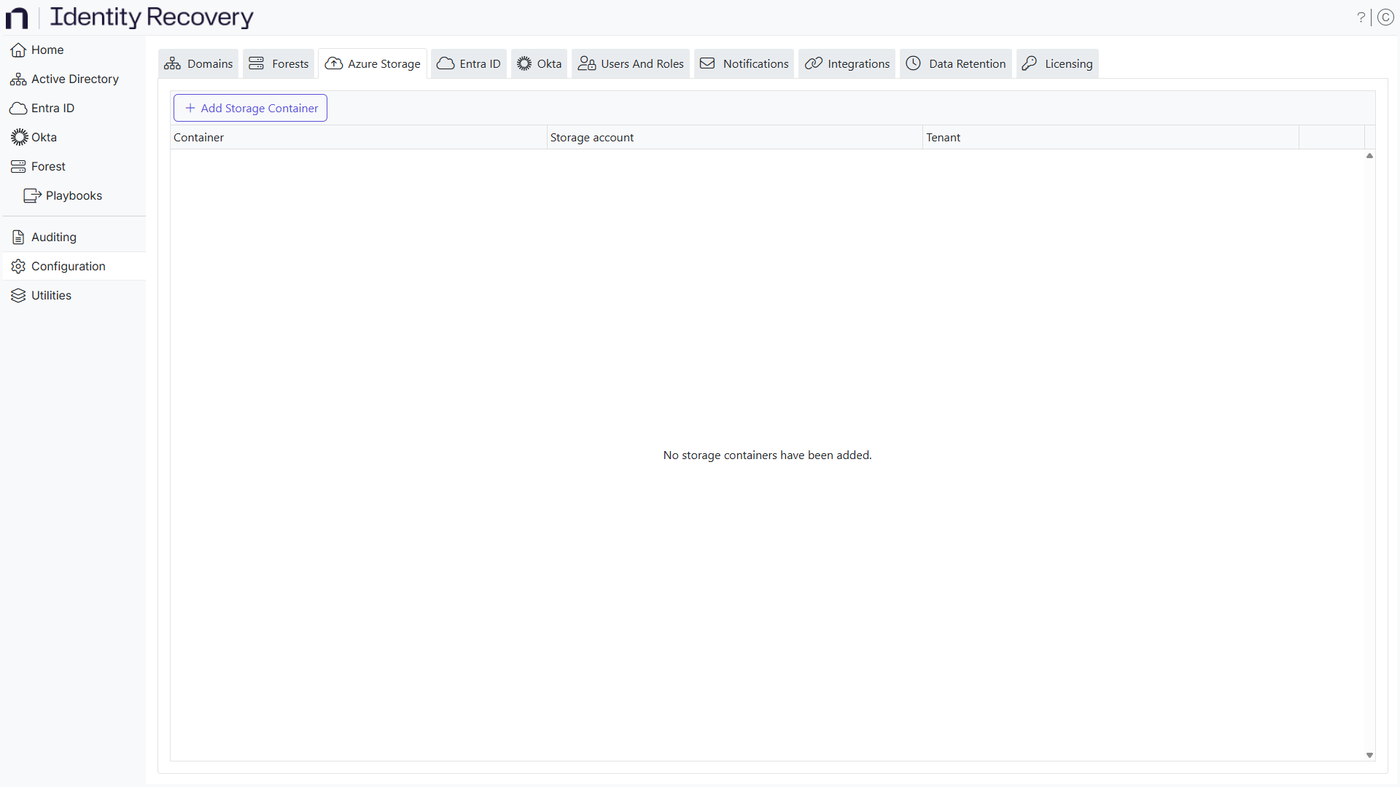Screen dimensions: 1400x787
Task: Open the Integrations tab
Action: pos(847,63)
